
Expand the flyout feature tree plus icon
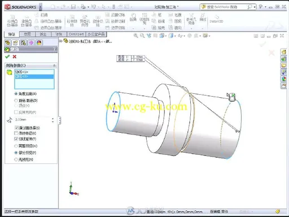click(60, 41)
